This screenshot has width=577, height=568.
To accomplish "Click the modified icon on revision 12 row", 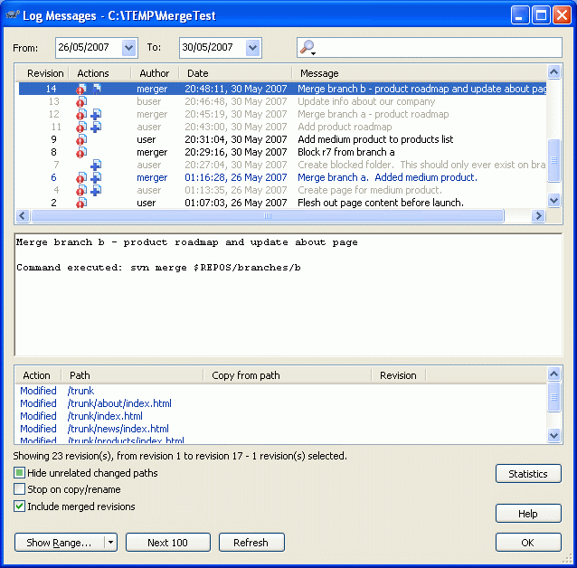I will pyautogui.click(x=81, y=114).
